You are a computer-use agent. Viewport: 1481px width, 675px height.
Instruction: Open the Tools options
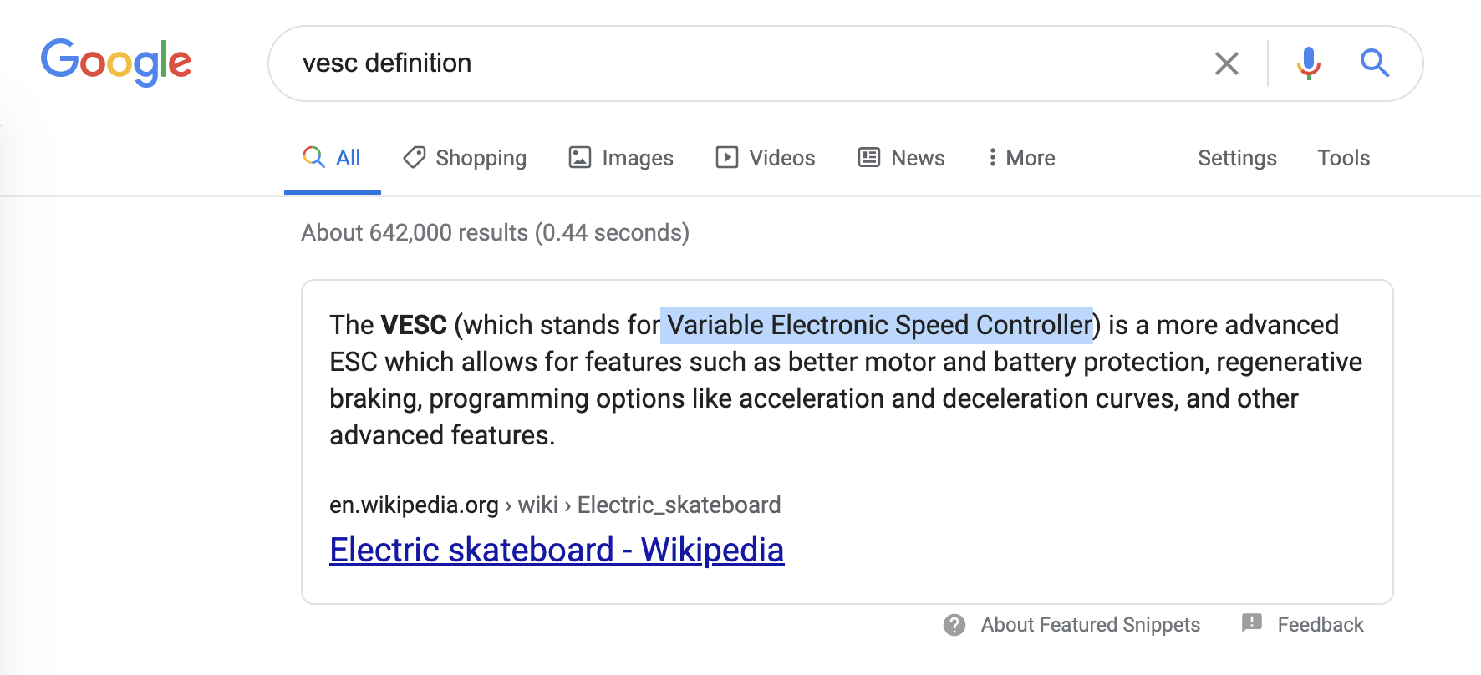(x=1344, y=158)
